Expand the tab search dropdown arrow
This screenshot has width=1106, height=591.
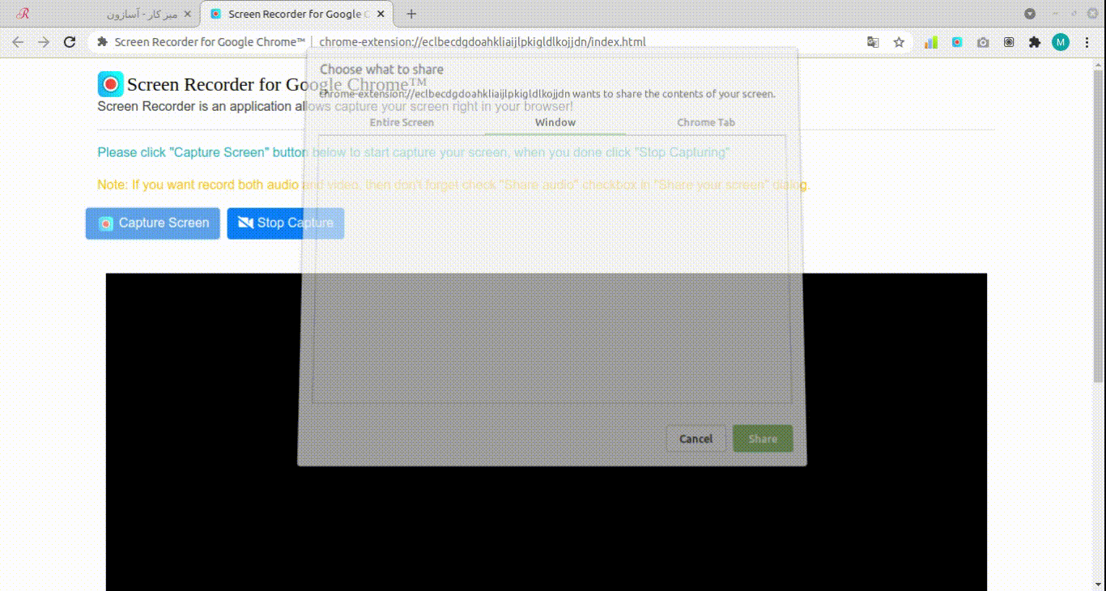(x=1030, y=14)
